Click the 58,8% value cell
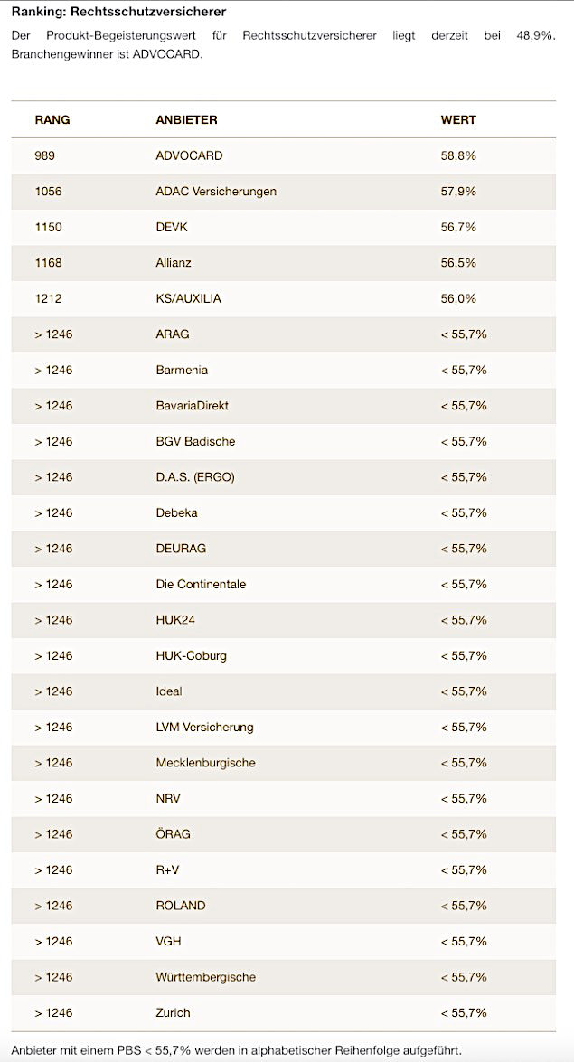 click(x=458, y=155)
